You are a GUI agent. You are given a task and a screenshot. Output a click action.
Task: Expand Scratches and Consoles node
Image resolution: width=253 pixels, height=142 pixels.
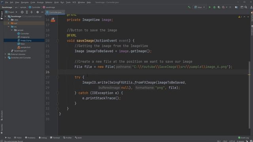point(5,58)
